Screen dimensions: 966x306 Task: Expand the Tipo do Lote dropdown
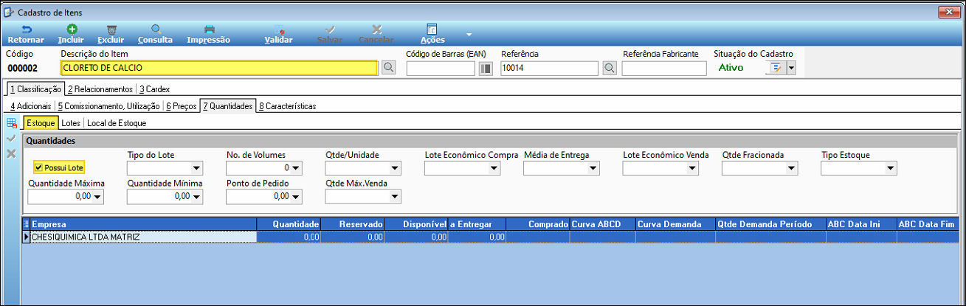tap(197, 168)
